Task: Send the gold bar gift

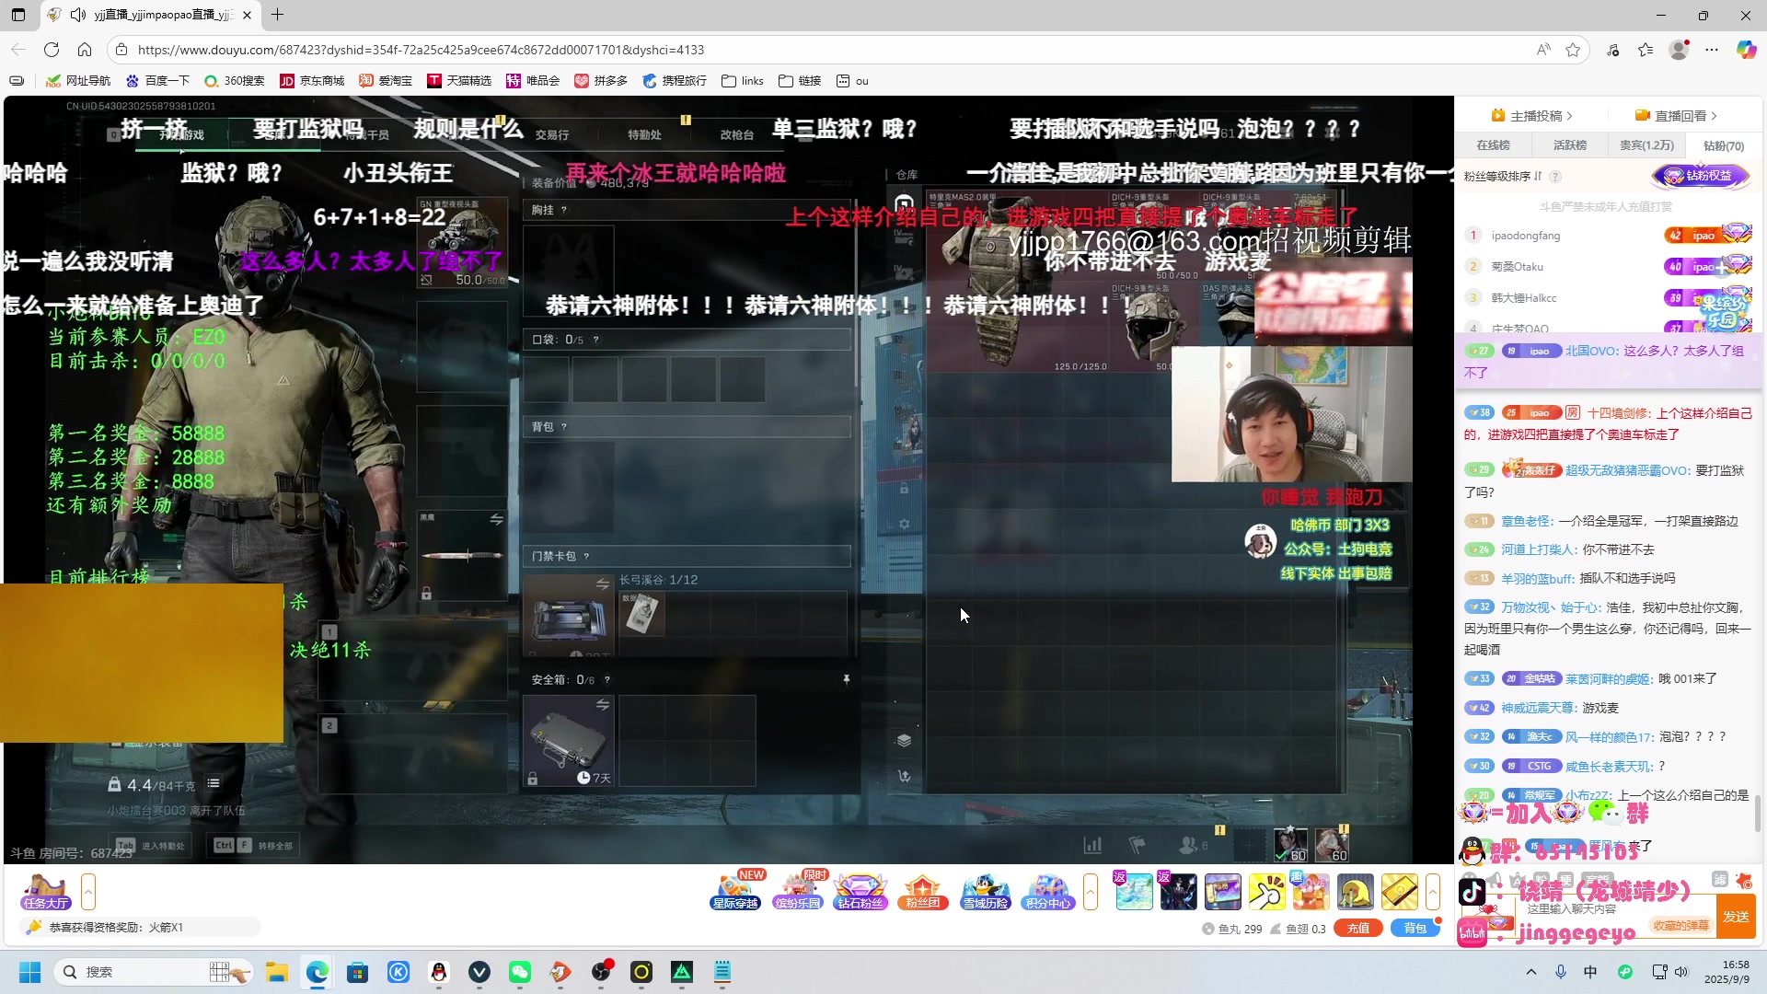Action: (1399, 892)
